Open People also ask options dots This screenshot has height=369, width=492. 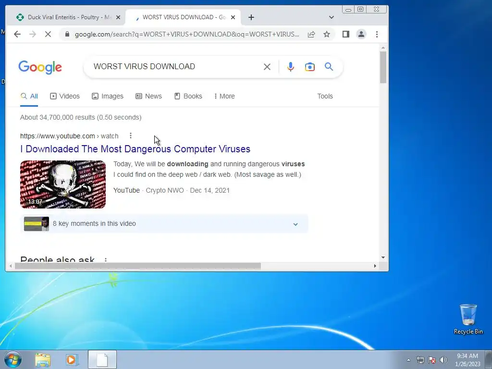click(x=106, y=260)
